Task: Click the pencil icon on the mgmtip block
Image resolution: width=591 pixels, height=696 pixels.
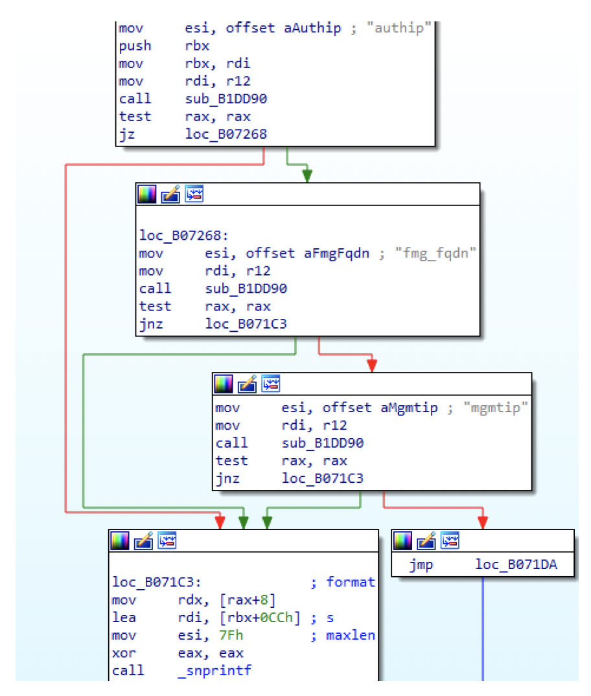Action: (x=247, y=384)
